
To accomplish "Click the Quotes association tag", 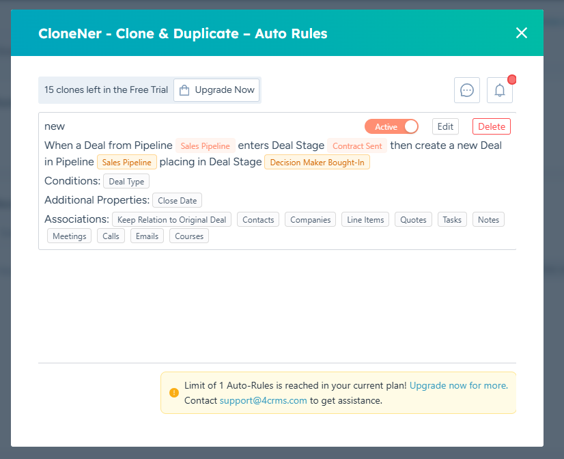I will pos(413,219).
